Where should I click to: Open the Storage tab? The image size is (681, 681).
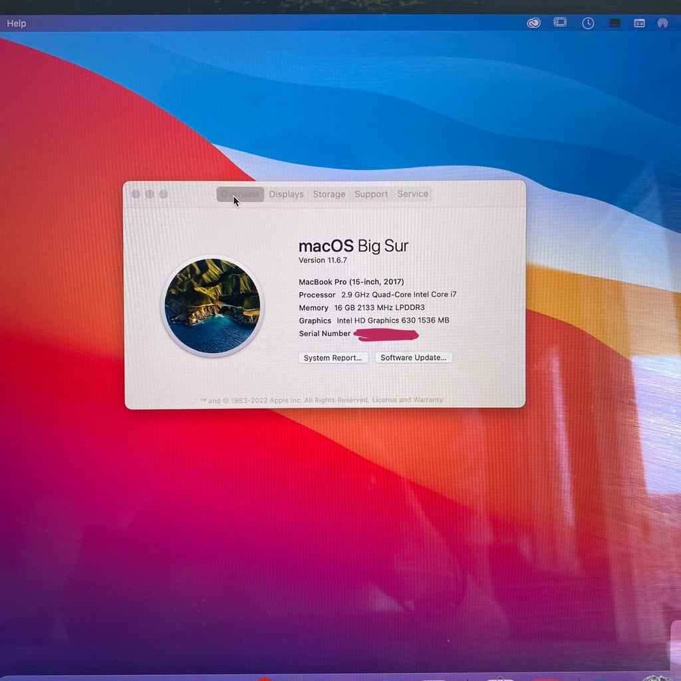coord(329,194)
